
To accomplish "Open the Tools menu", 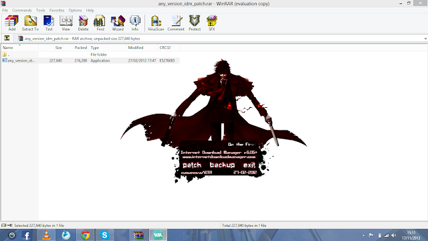I will pos(40,10).
